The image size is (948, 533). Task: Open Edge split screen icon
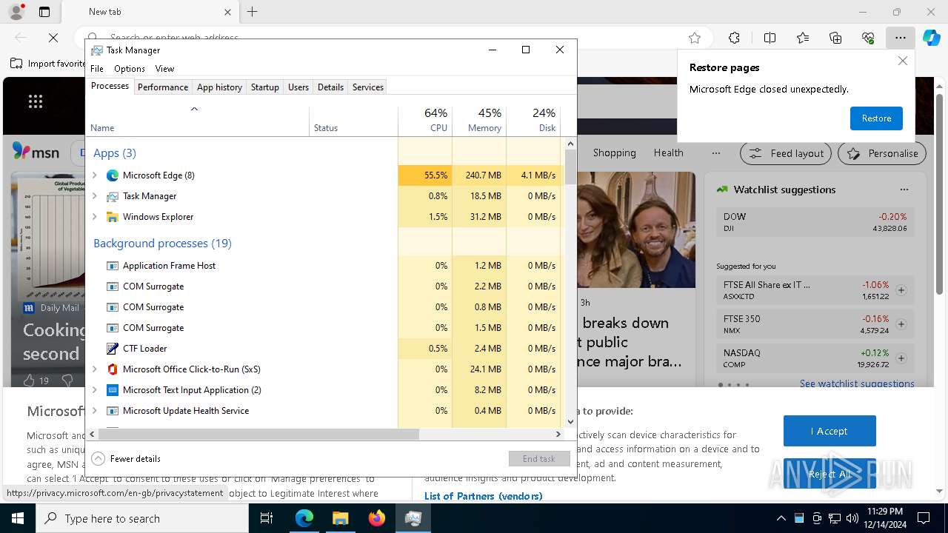click(770, 38)
